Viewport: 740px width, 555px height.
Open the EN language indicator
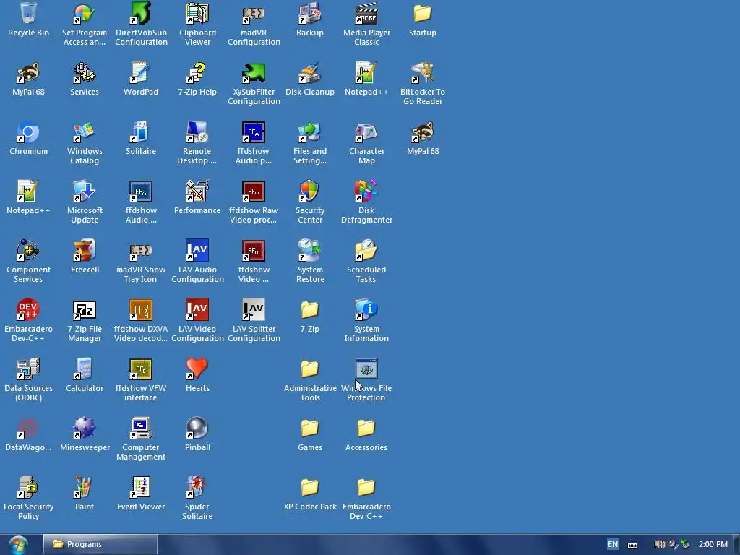613,544
